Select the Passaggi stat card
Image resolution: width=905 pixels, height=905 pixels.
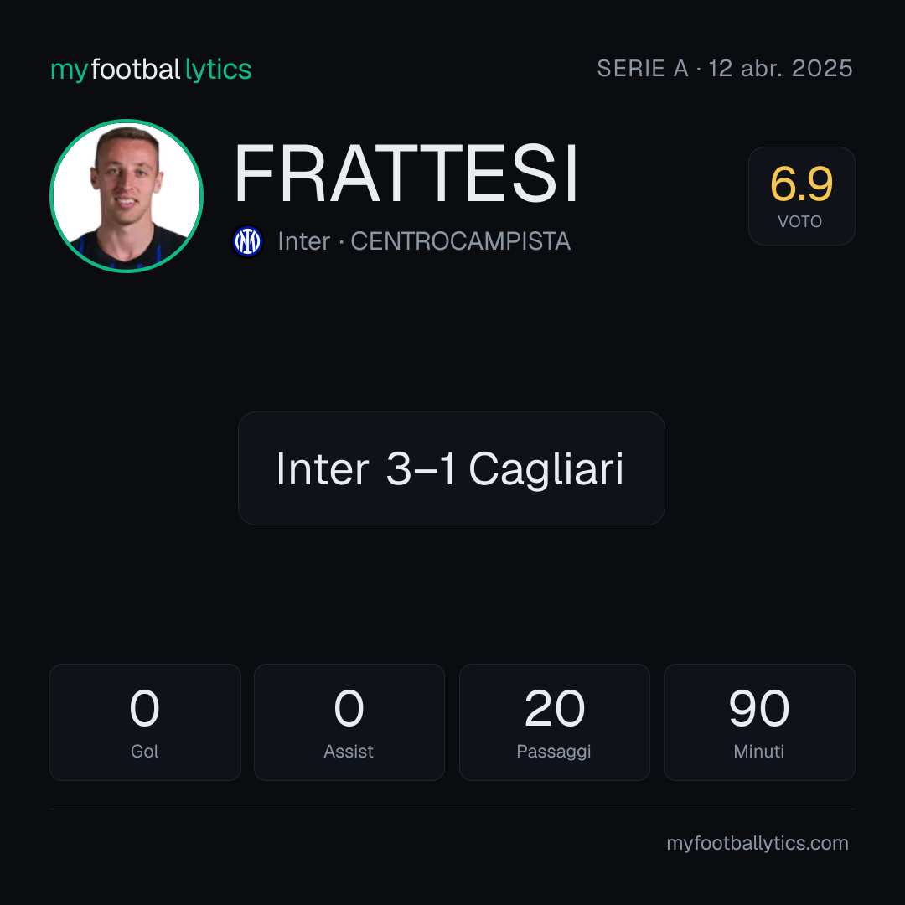tap(554, 722)
